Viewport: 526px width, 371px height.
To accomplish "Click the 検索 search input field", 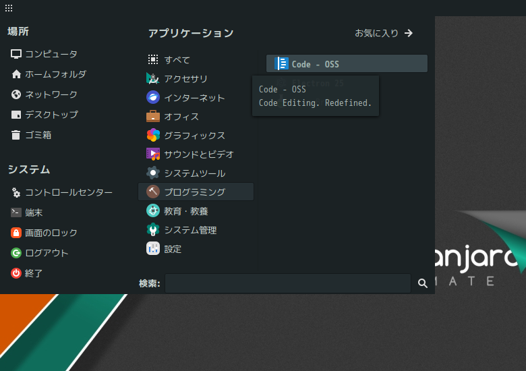I will [288, 283].
